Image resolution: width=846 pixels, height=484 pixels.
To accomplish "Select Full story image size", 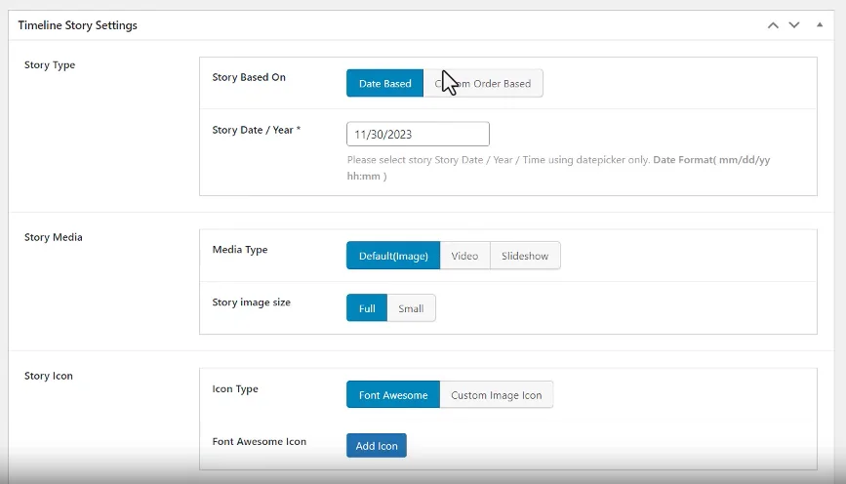I will coord(366,308).
